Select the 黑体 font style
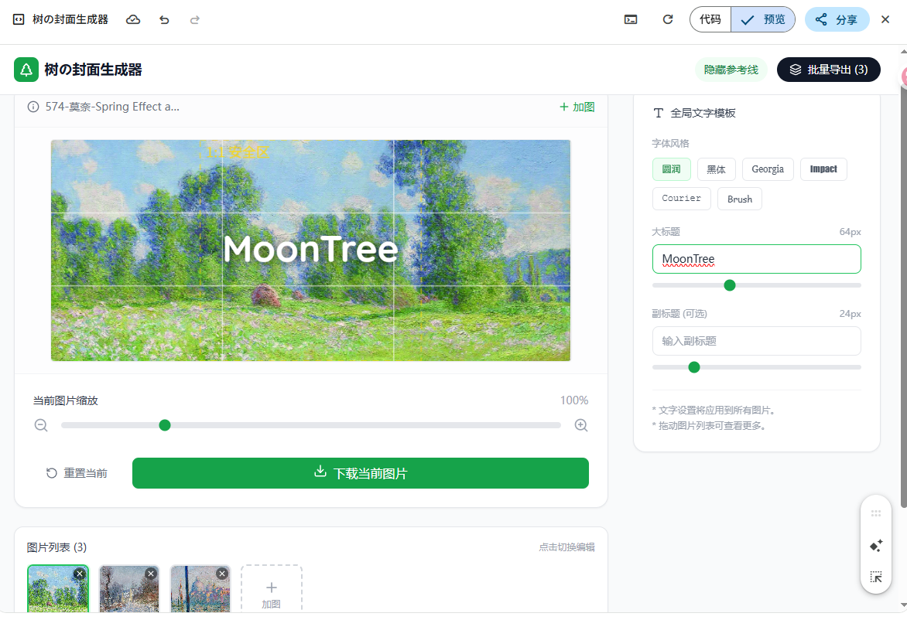 click(x=716, y=169)
